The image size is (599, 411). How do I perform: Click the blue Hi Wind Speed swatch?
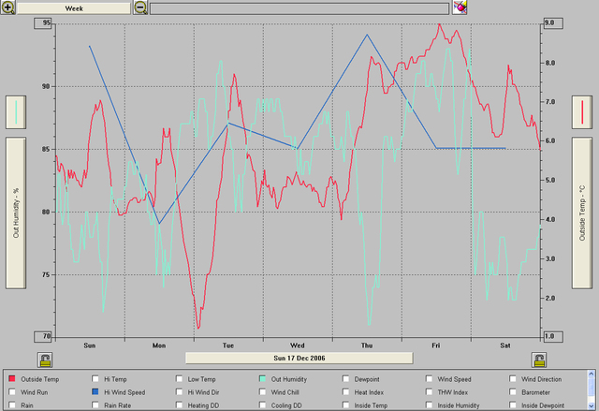click(x=95, y=392)
